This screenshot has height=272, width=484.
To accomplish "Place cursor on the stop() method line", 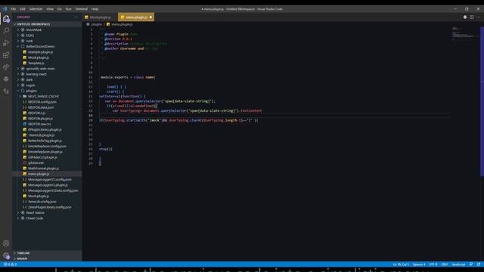I will [106, 150].
